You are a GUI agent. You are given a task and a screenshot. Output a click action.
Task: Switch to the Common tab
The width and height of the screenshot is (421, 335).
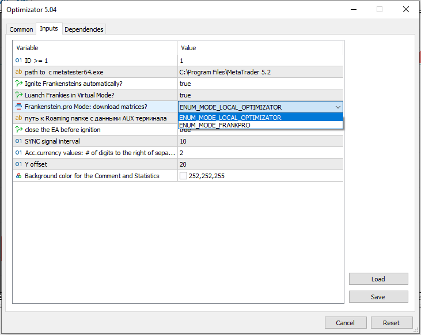click(x=21, y=29)
